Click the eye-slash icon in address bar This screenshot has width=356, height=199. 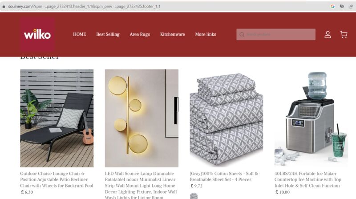(342, 6)
